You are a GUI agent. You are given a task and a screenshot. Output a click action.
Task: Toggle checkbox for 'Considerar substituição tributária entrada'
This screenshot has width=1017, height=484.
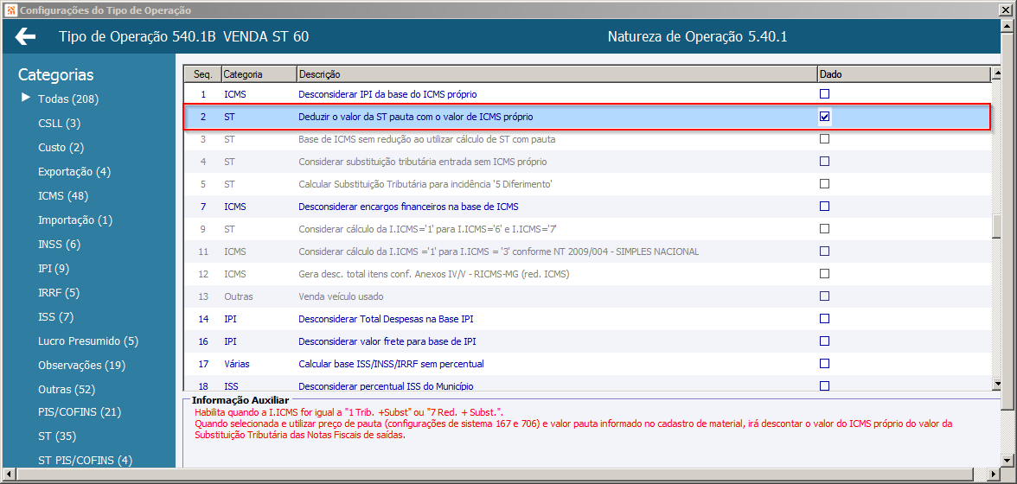[824, 162]
